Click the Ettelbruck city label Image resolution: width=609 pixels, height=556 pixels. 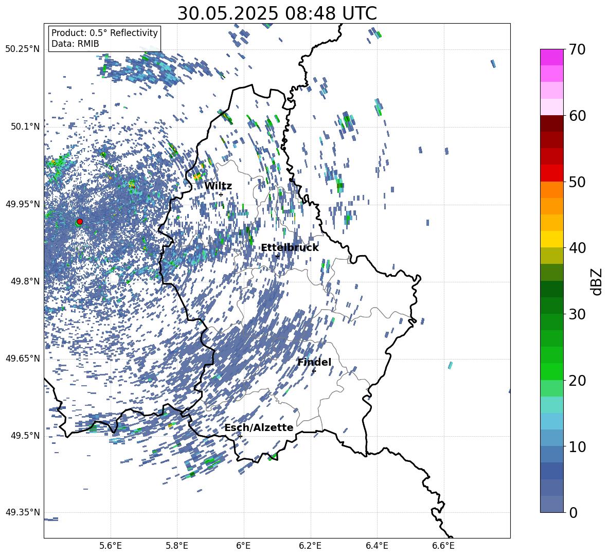coord(290,248)
